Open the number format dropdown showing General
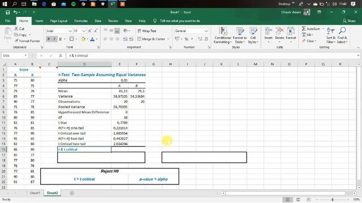This screenshot has width=362, height=203. pos(206,31)
